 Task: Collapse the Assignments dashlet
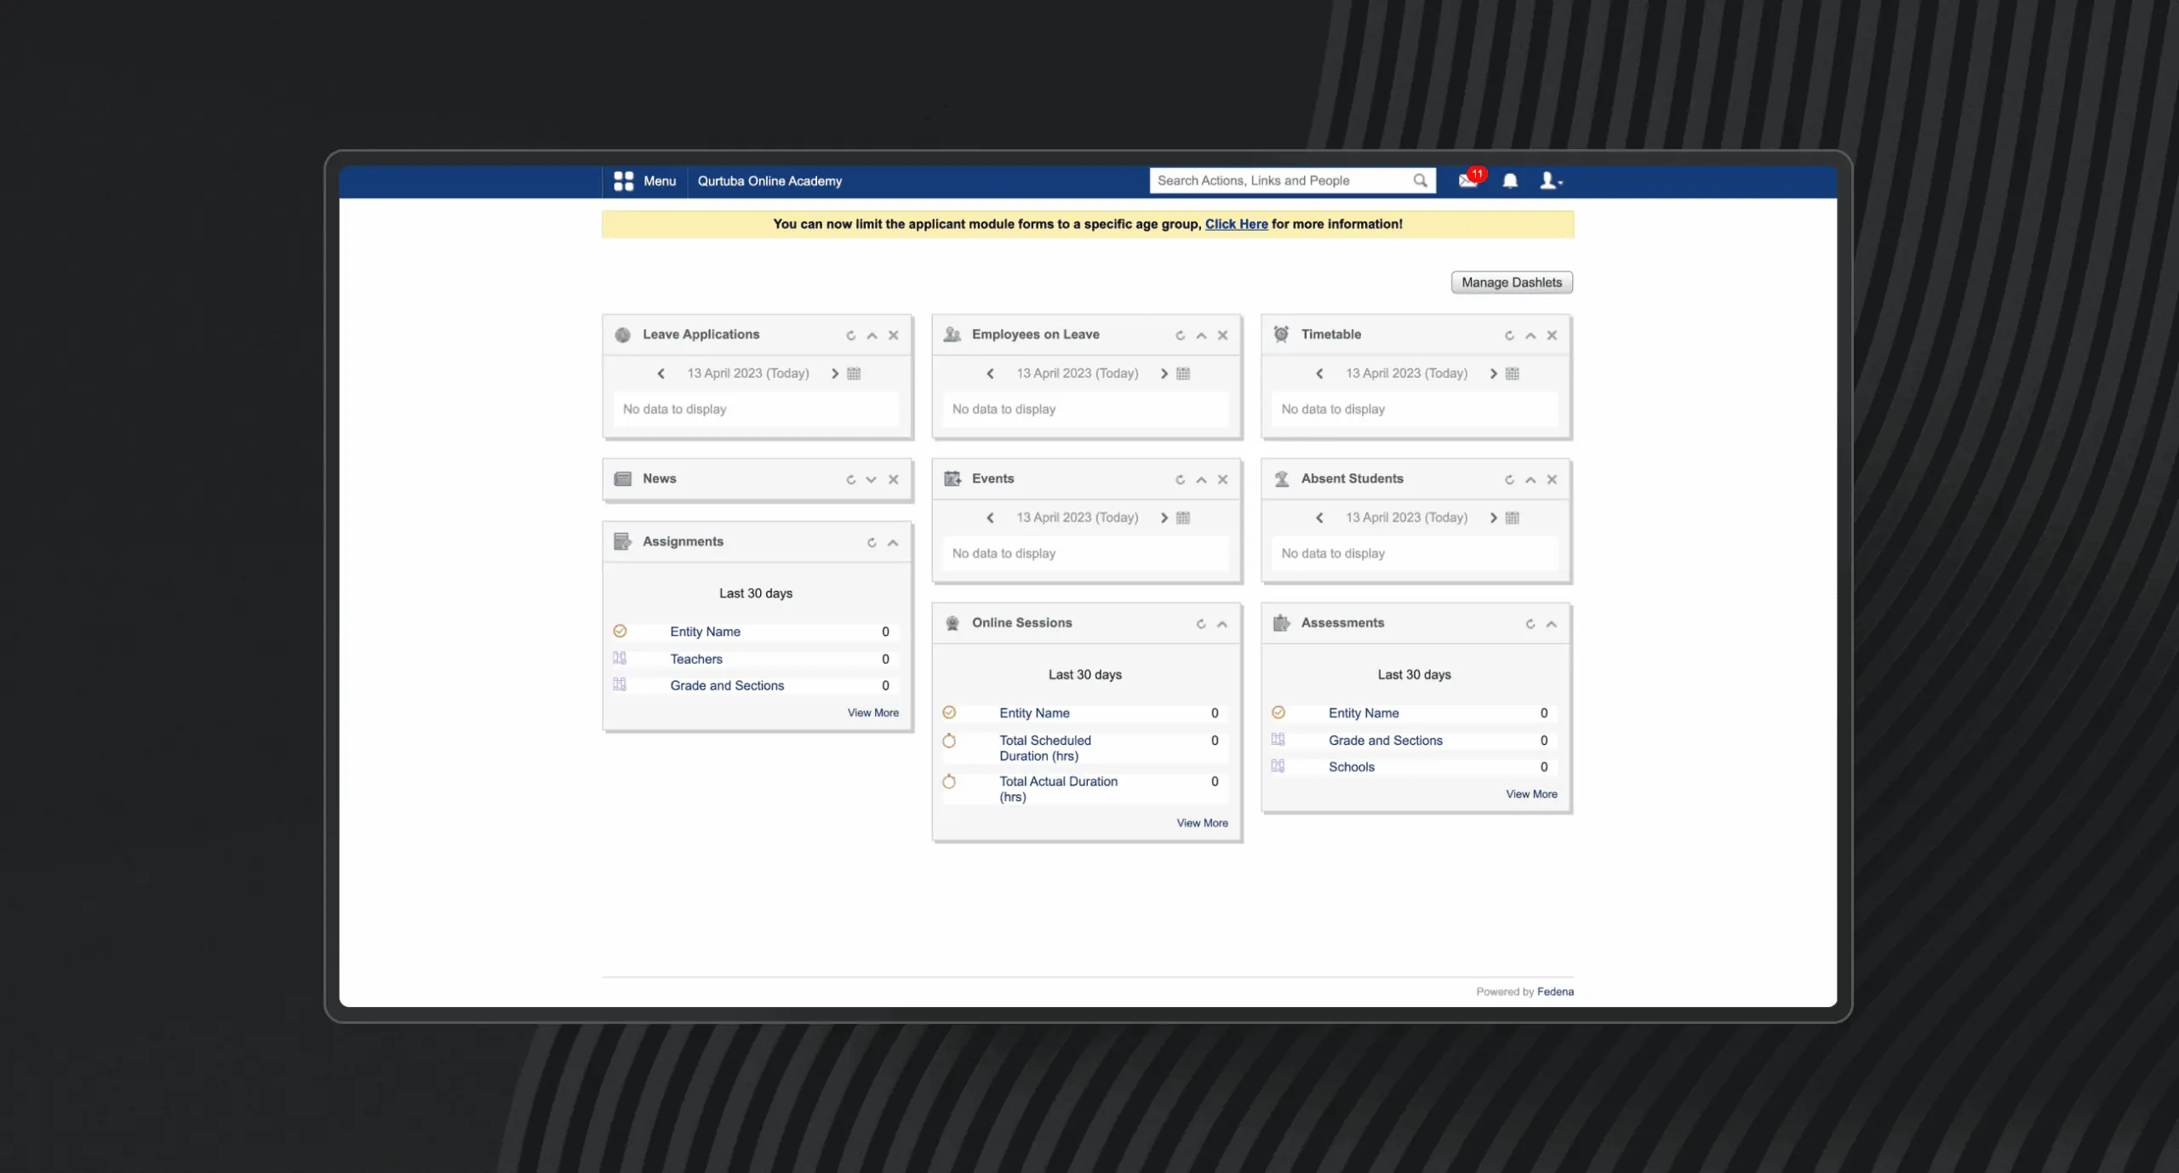pyautogui.click(x=893, y=543)
